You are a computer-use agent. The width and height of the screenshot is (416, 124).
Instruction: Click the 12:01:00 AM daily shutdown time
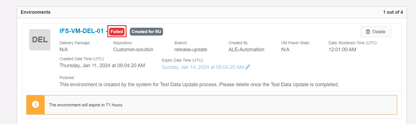pos(342,50)
